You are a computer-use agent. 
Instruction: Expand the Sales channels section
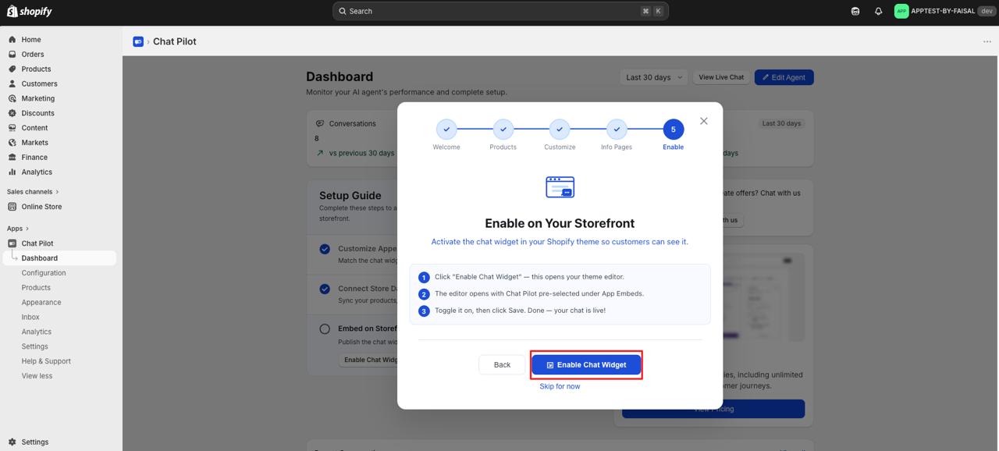point(33,192)
